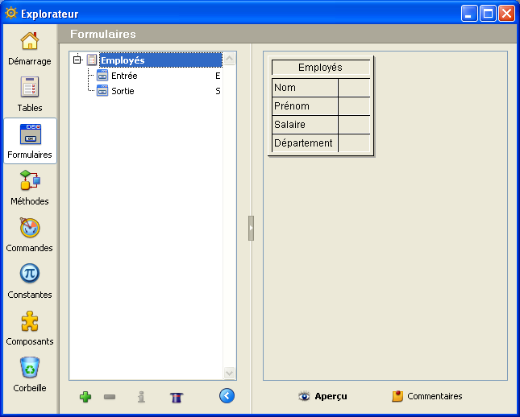Click the green plus add button
This screenshot has width=520, height=417.
pyautogui.click(x=85, y=397)
